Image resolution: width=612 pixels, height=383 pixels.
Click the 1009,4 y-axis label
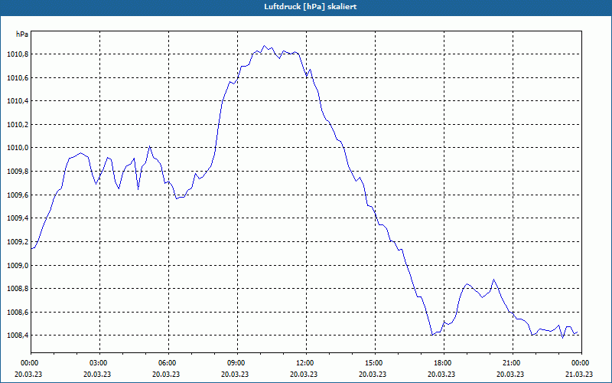tap(18, 218)
